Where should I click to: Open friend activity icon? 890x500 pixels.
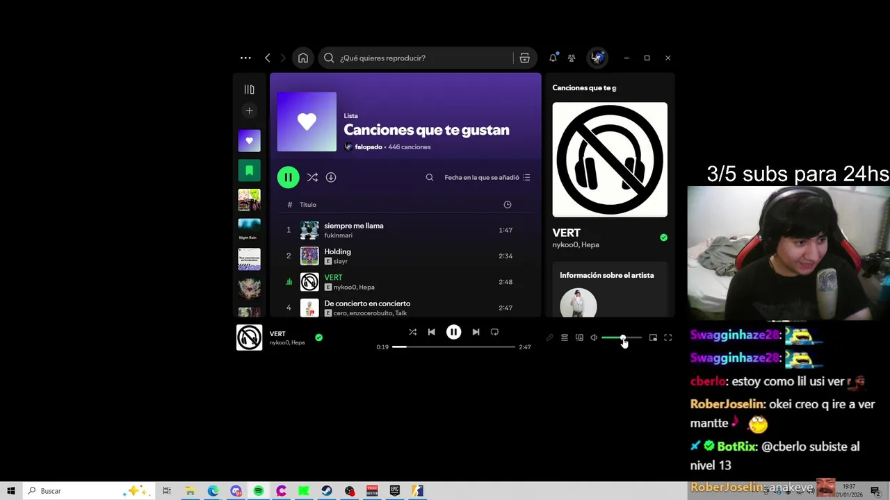pos(572,58)
